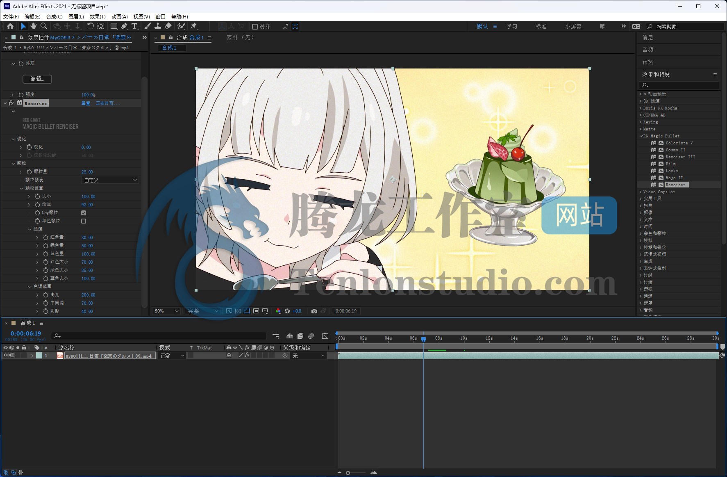Open the 自定义 grain preset dropdown
Screen dimensions: 727x477
click(110, 180)
